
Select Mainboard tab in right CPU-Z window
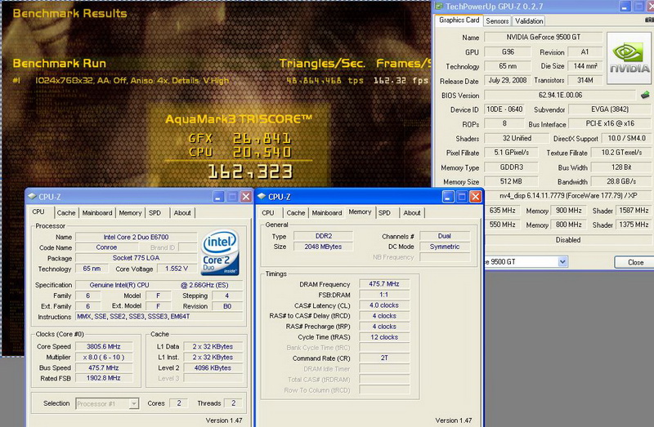[x=327, y=213]
